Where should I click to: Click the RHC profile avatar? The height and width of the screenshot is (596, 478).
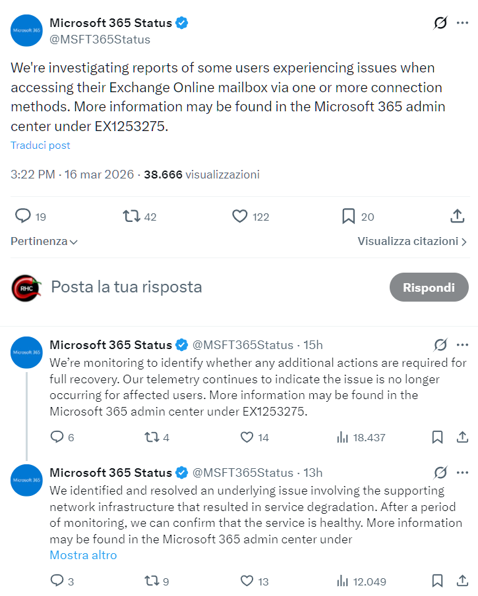26,288
